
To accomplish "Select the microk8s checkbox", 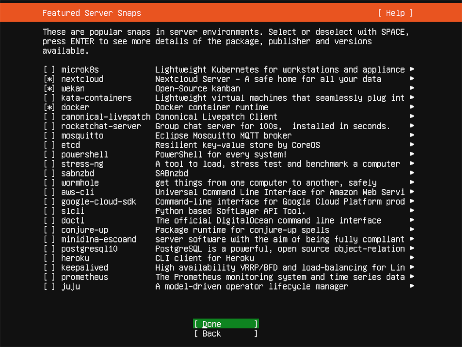I will [x=50, y=69].
